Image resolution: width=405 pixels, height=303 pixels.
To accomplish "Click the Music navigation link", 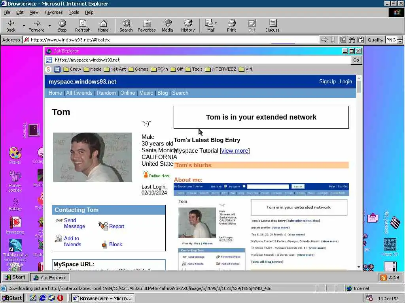I will click(146, 93).
